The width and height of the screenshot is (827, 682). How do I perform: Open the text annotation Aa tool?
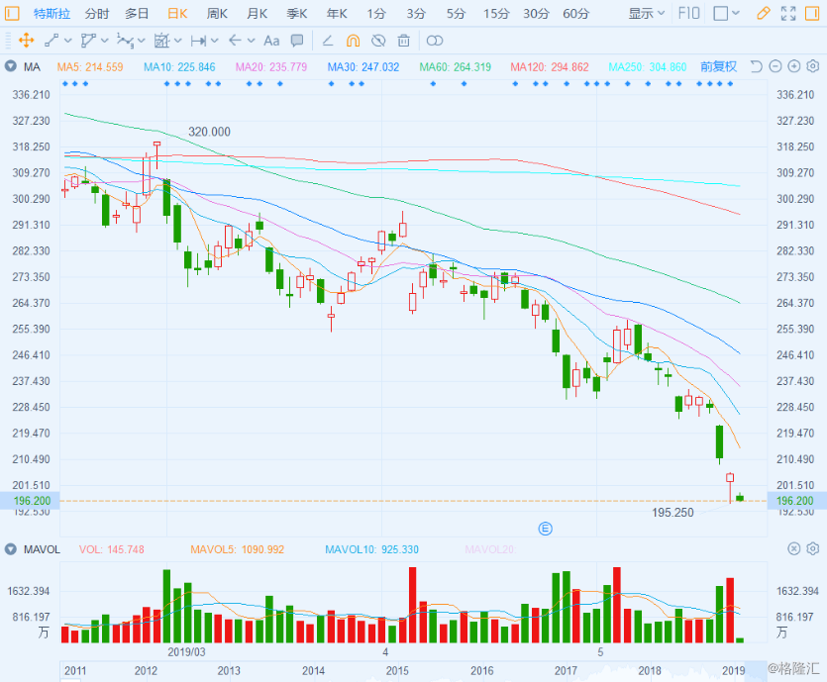271,41
